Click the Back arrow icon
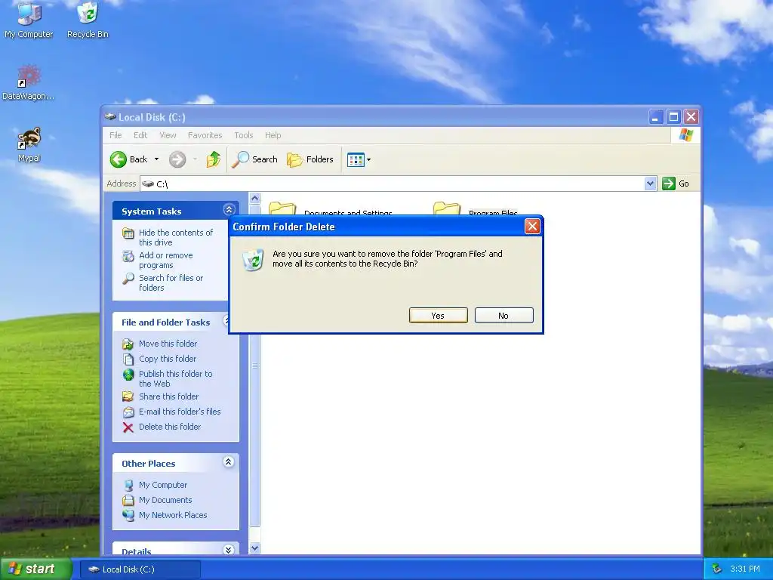Screen dimensions: 773x580 coord(119,159)
